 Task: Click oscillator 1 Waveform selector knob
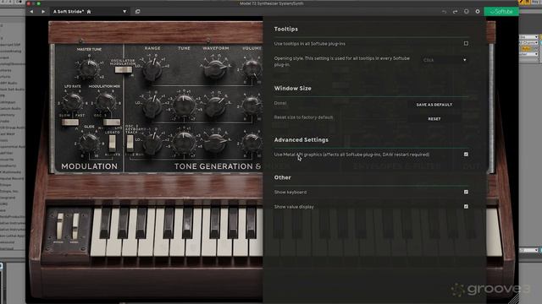click(x=215, y=68)
